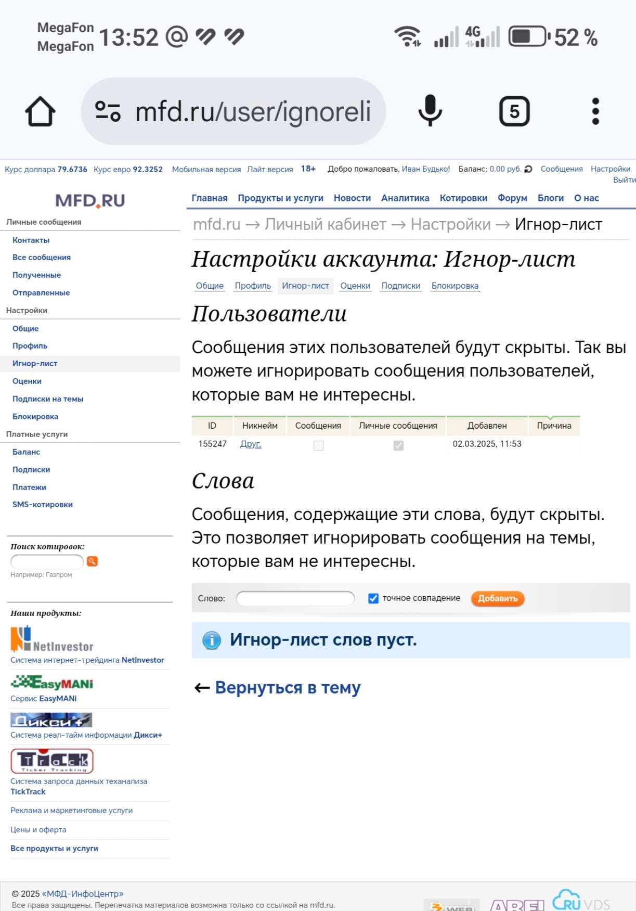Open Настройки in top right bar

[611, 169]
